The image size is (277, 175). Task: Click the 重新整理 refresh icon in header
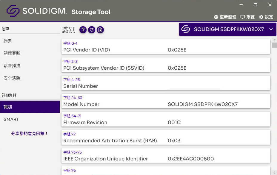(x=216, y=17)
